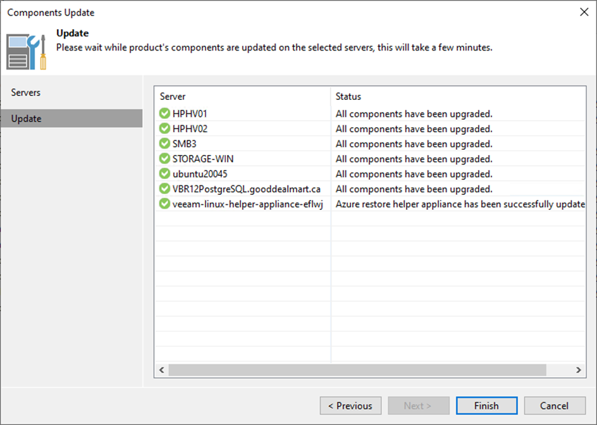Click the status icon of VBR12PostgreSQL.gooddealmart.ca
Screen dimensions: 597x425
pyautogui.click(x=165, y=189)
